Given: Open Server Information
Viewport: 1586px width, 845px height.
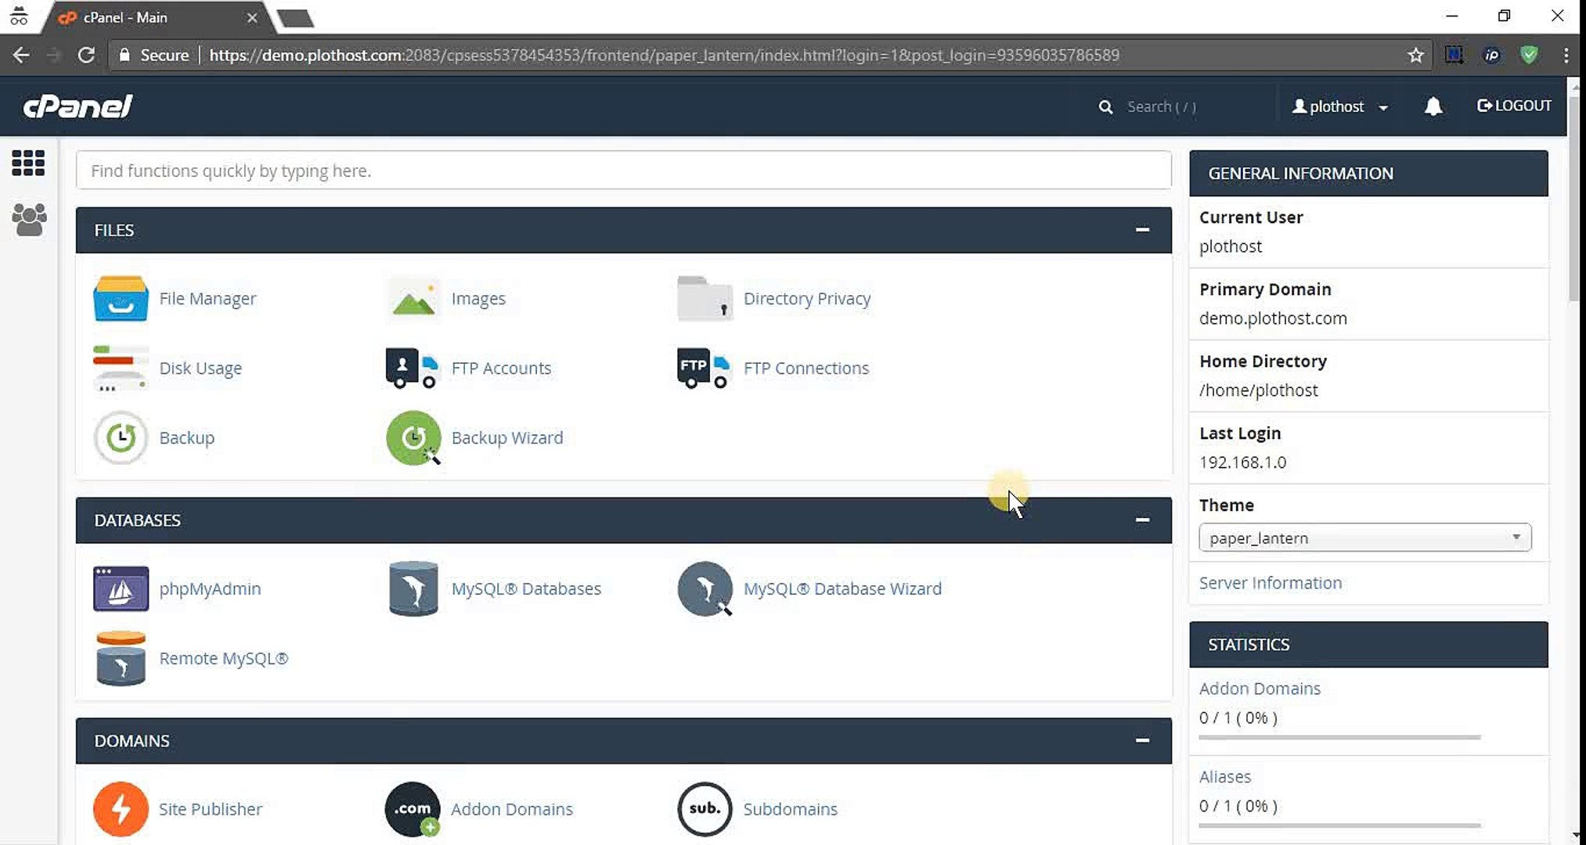Looking at the screenshot, I should coord(1270,583).
